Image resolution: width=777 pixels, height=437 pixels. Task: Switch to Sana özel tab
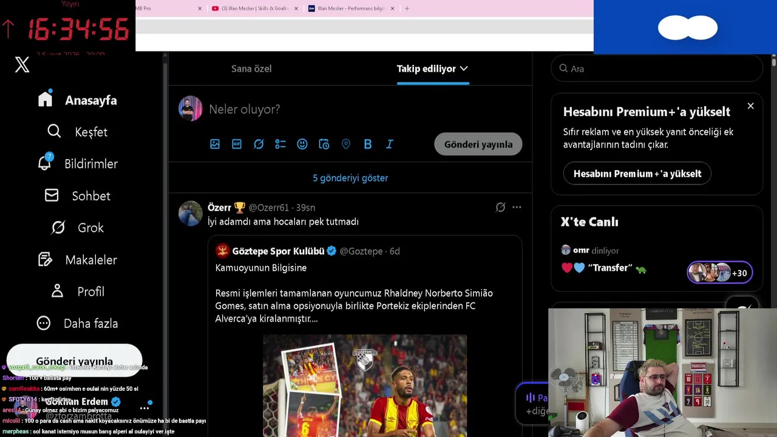[x=251, y=69]
